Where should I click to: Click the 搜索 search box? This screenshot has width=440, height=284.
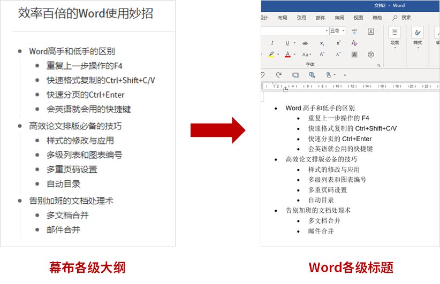pyautogui.click(x=406, y=18)
